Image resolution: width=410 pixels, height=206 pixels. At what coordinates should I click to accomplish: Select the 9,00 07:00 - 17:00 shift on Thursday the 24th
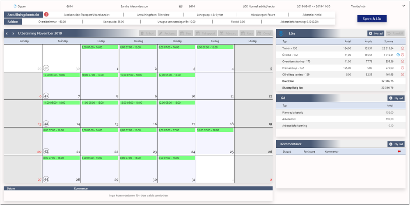(x=176, y=130)
